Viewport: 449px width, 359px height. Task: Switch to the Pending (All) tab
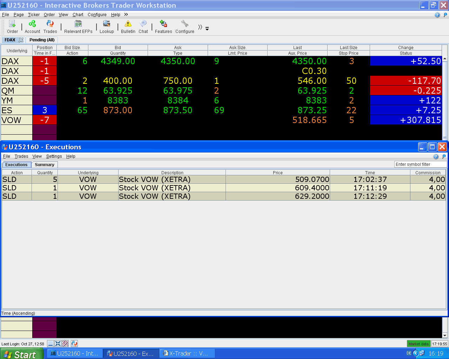point(42,40)
